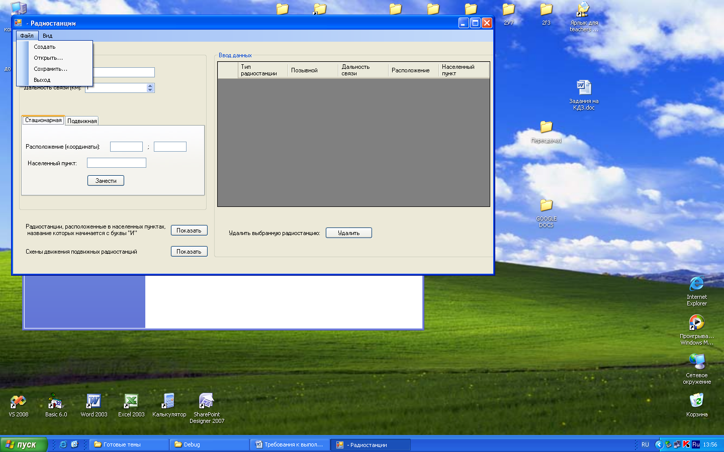
Task: Click the Ru tray indicator icon
Action: coord(696,444)
